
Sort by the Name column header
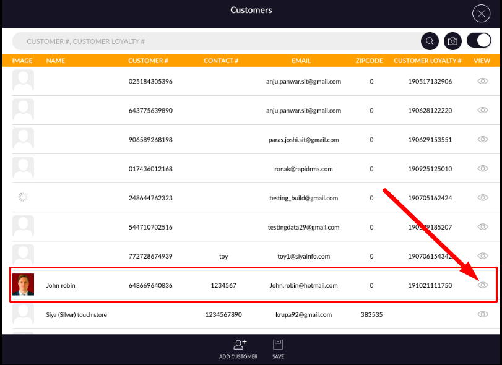(56, 61)
